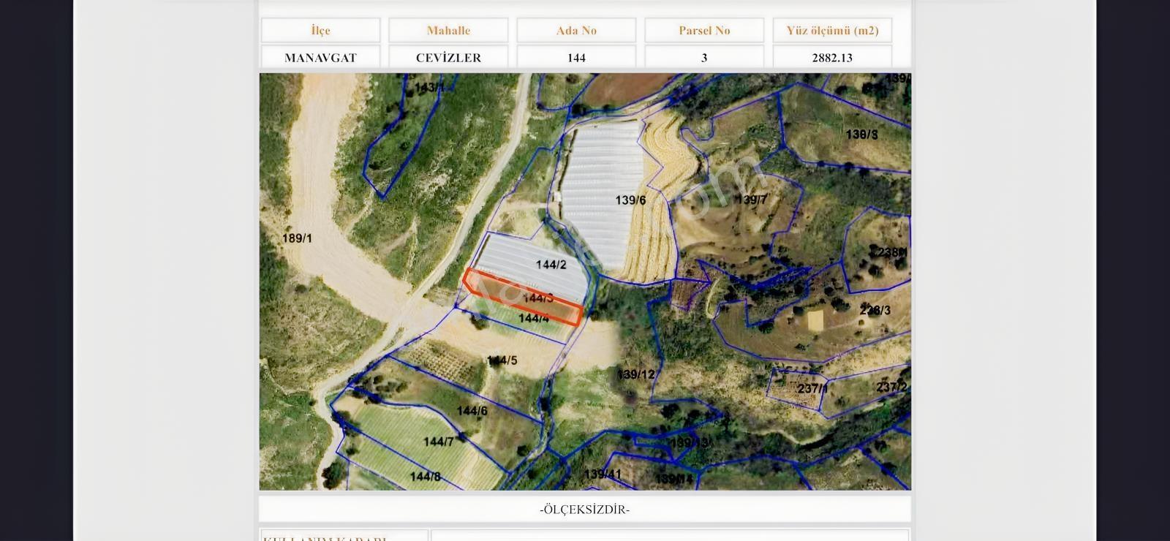Select the MANAVGAT district cell
Viewport: 1170px width, 541px height.
[320, 57]
